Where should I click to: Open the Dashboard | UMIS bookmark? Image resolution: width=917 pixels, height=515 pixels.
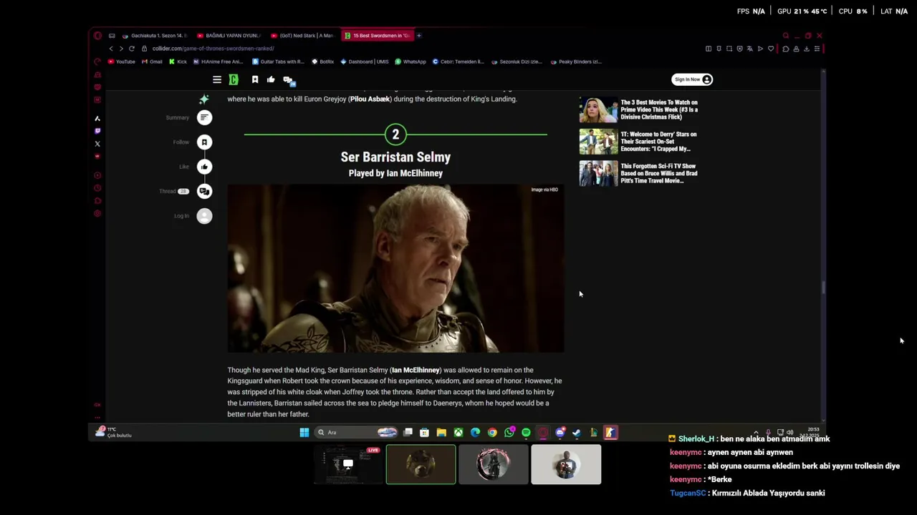click(x=365, y=62)
